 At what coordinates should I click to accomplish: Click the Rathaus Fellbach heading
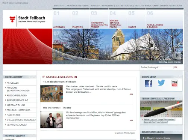15,136
